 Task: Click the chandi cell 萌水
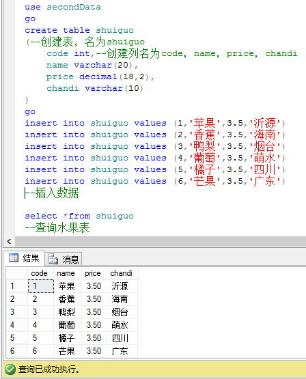pyautogui.click(x=122, y=325)
